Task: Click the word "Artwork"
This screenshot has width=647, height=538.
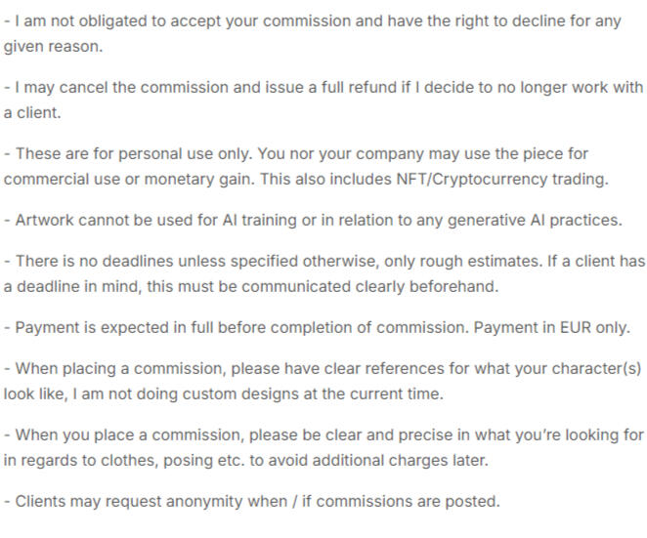Action: coord(46,220)
